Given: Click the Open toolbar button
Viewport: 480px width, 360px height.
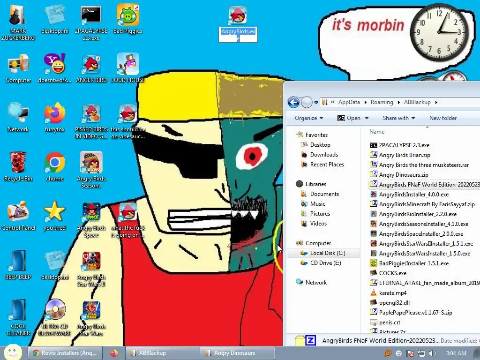Looking at the screenshot, I should (349, 118).
